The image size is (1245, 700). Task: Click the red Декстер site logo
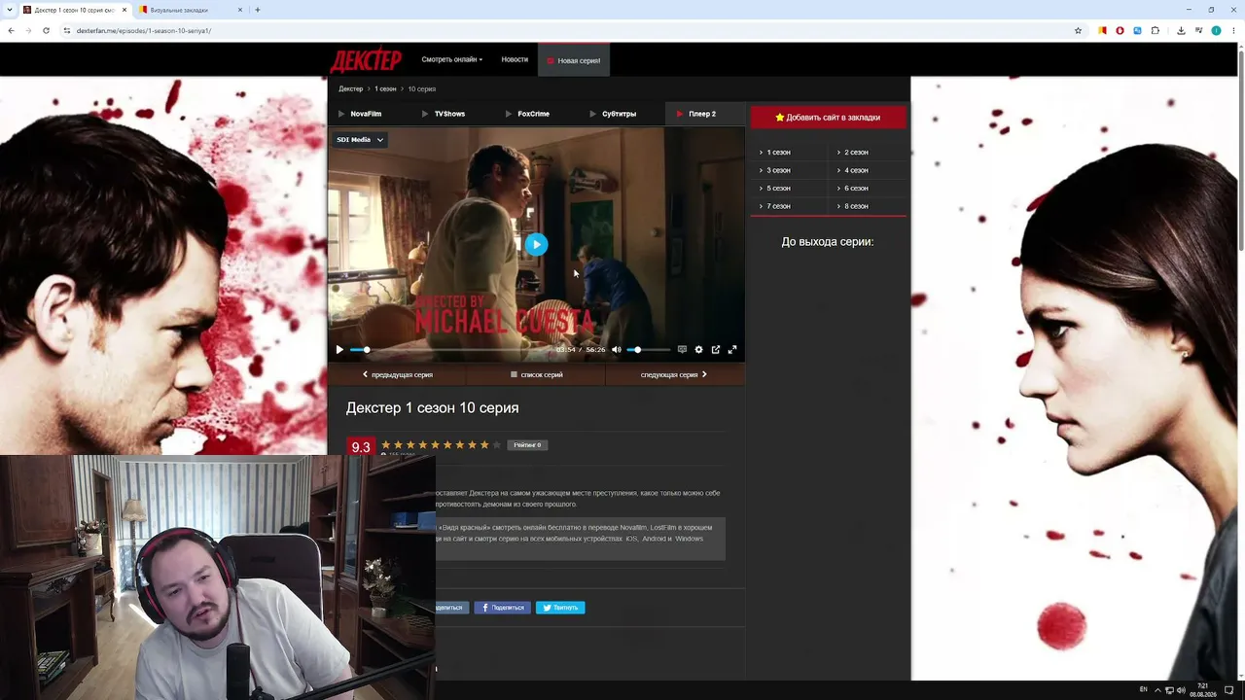pyautogui.click(x=366, y=60)
